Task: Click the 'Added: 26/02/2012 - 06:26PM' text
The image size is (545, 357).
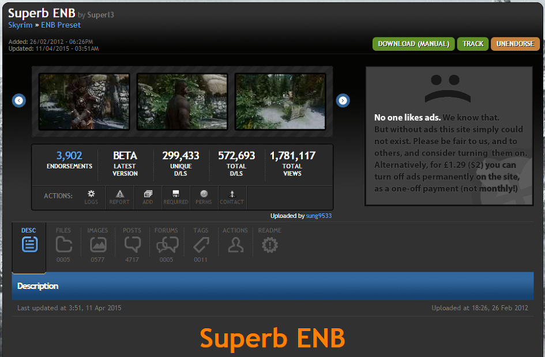Action: click(51, 42)
